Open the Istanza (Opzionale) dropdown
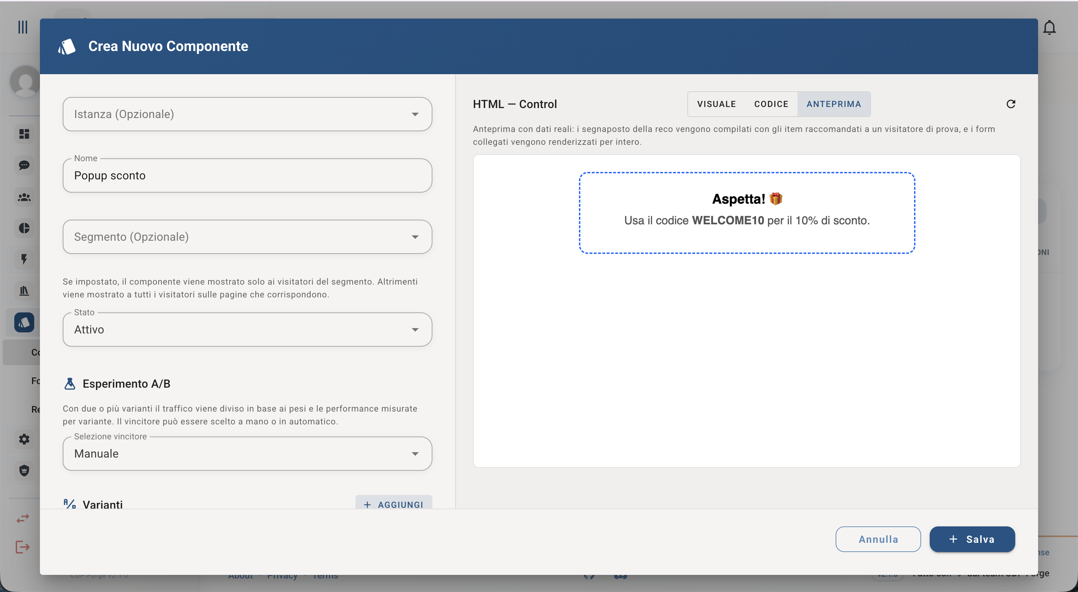This screenshot has height=592, width=1078. pyautogui.click(x=247, y=114)
